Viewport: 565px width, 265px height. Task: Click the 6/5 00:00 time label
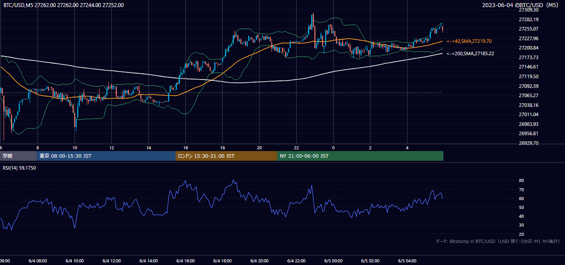click(x=333, y=261)
